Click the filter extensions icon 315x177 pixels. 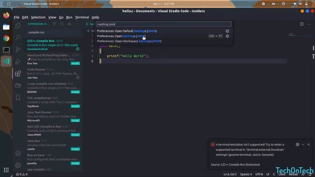click(54, 24)
